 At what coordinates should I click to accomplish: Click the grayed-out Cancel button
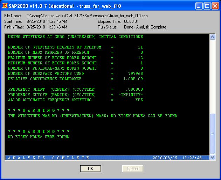[133, 168]
